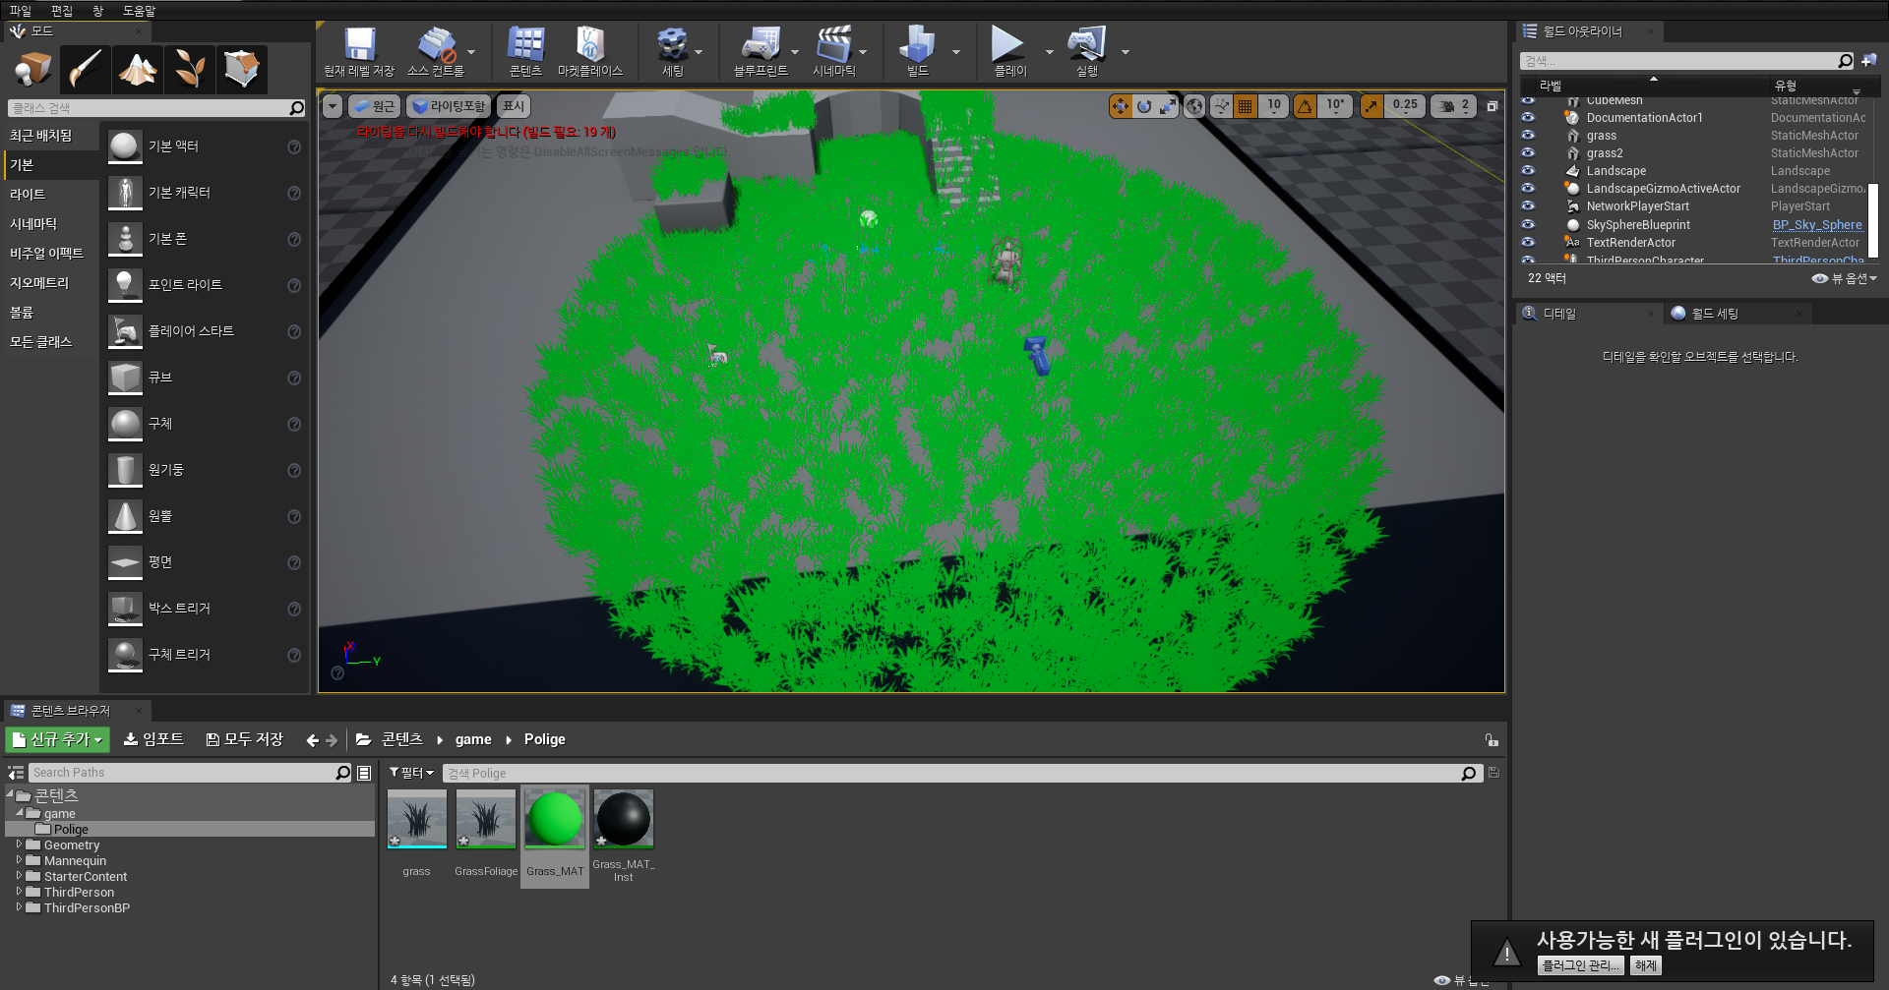Open viewport options dropdown arrow
The image size is (1889, 990).
tap(333, 106)
